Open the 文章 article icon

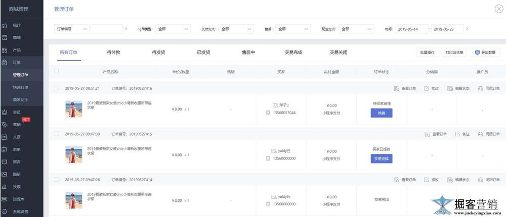tap(4, 137)
